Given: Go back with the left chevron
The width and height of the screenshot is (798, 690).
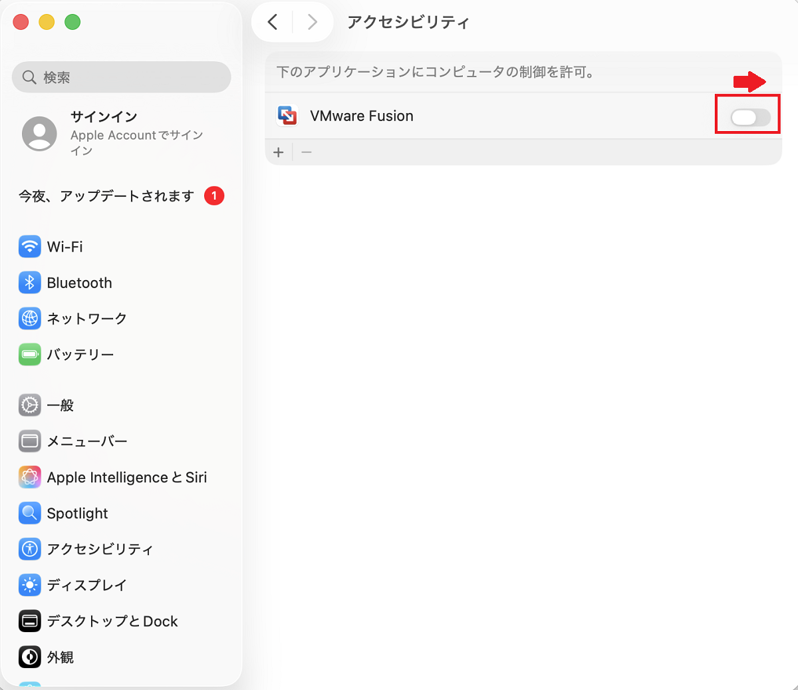Looking at the screenshot, I should click(273, 22).
